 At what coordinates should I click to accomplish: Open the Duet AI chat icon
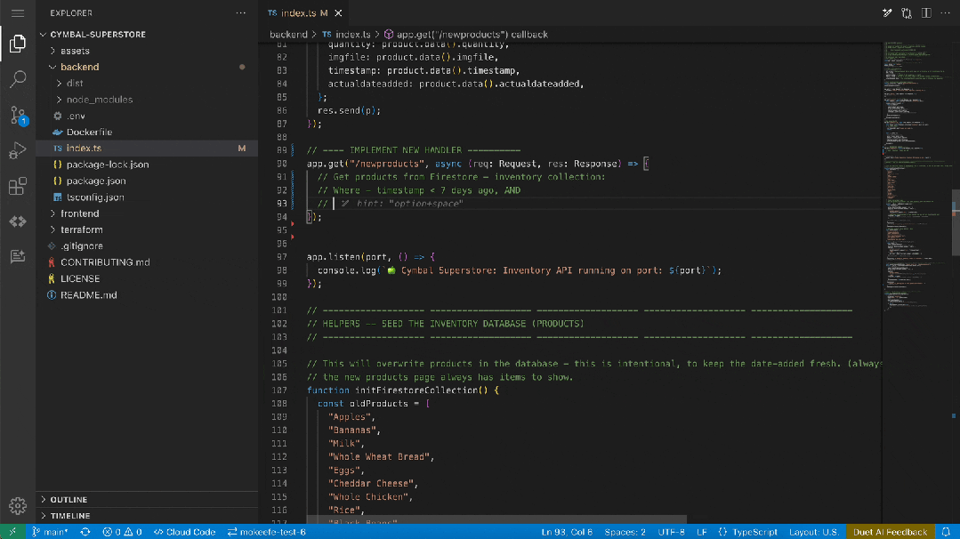point(18,256)
